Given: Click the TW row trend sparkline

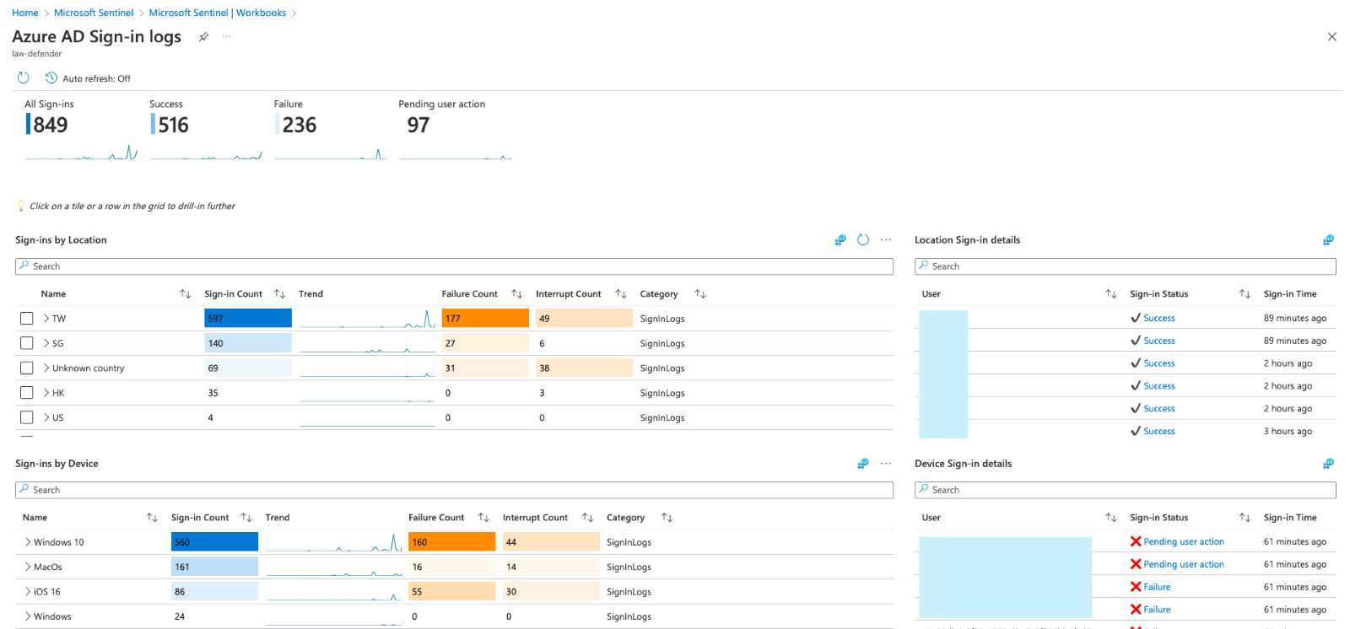Looking at the screenshot, I should coord(367,319).
